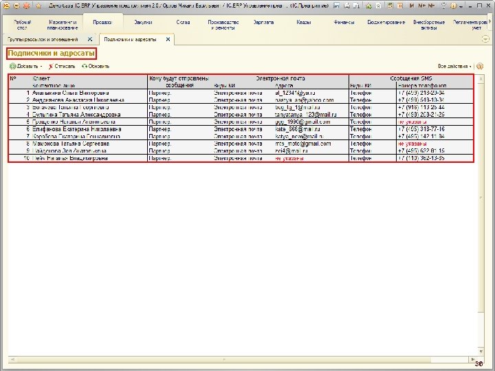Screen dimensions: 495x371
Task: Open the 1C main menu logo icon
Action: point(6,5)
